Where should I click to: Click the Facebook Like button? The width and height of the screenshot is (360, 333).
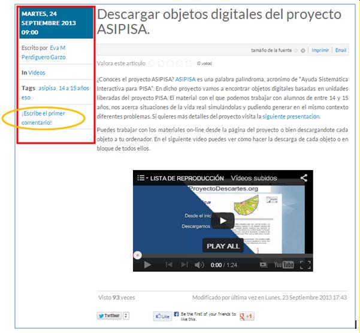pos(162,316)
